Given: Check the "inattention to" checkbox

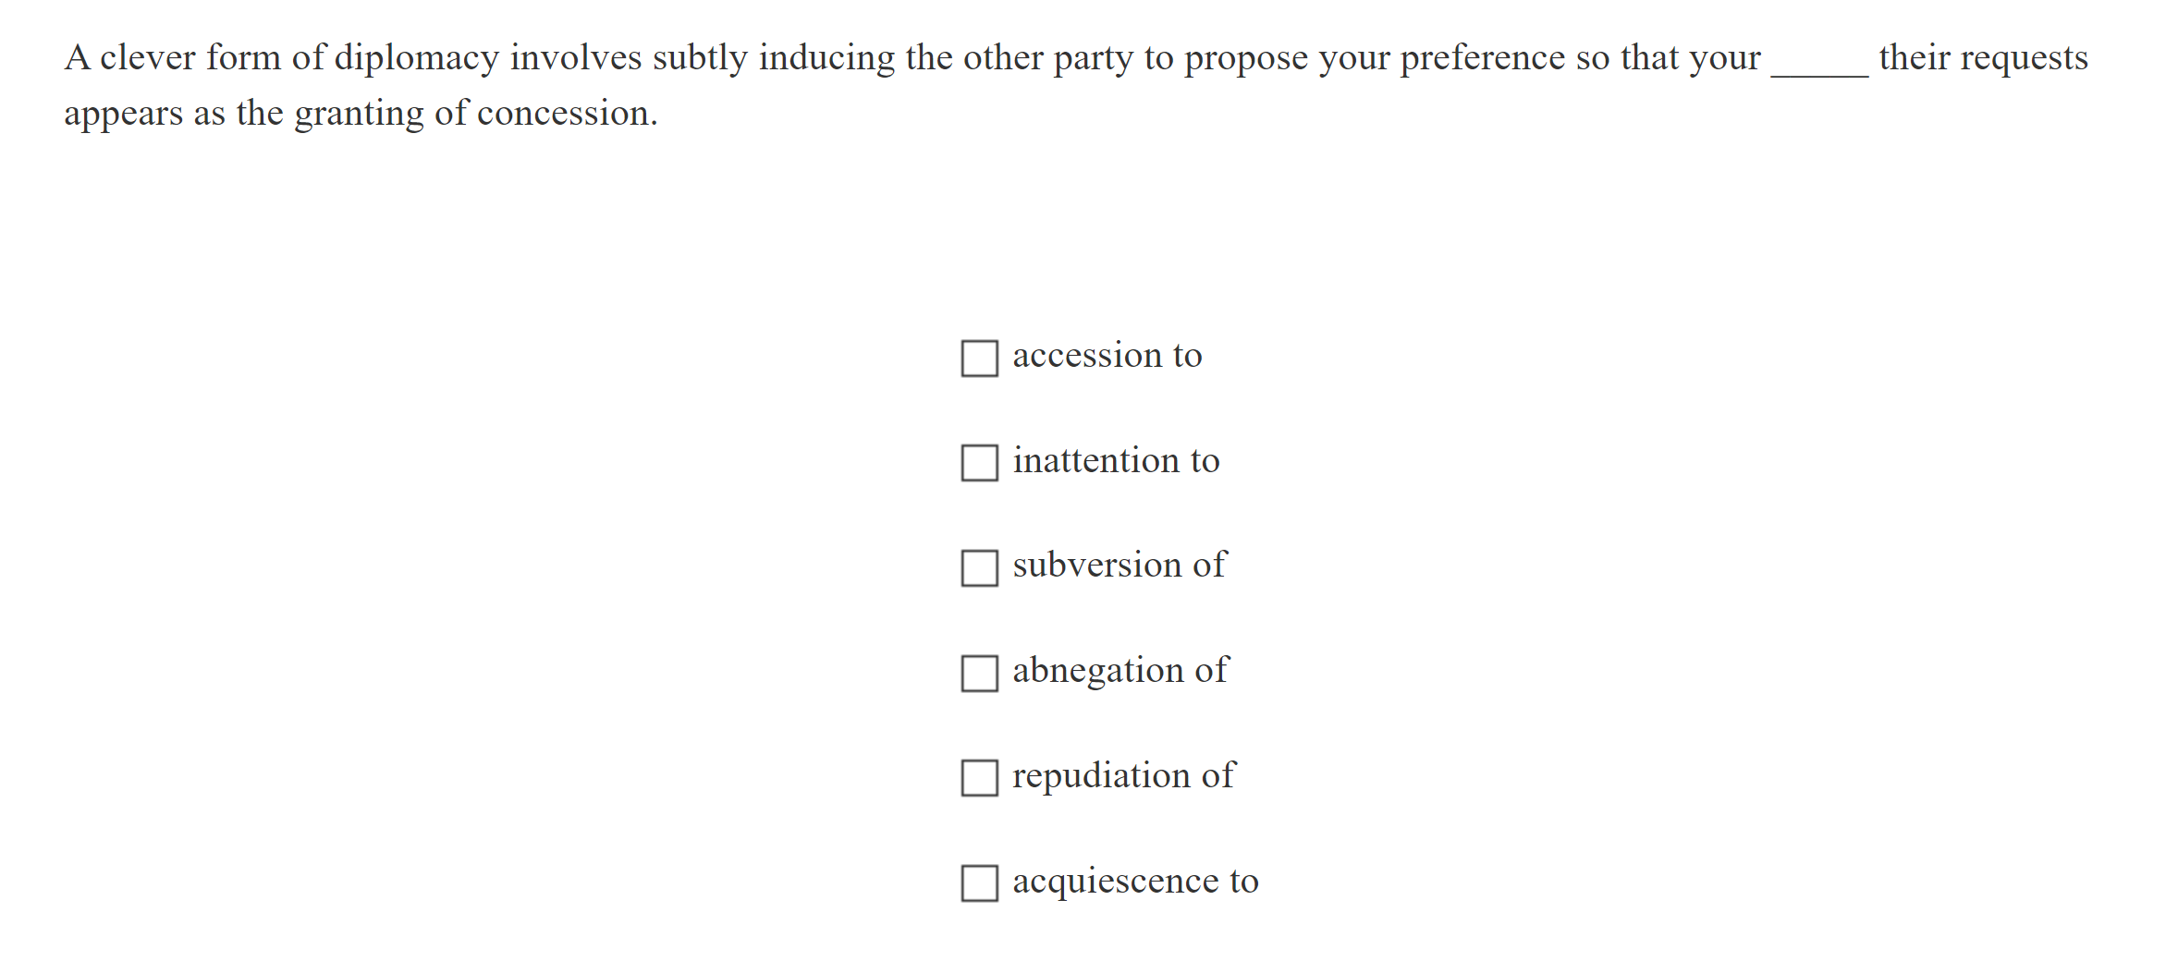Looking at the screenshot, I should click(979, 465).
